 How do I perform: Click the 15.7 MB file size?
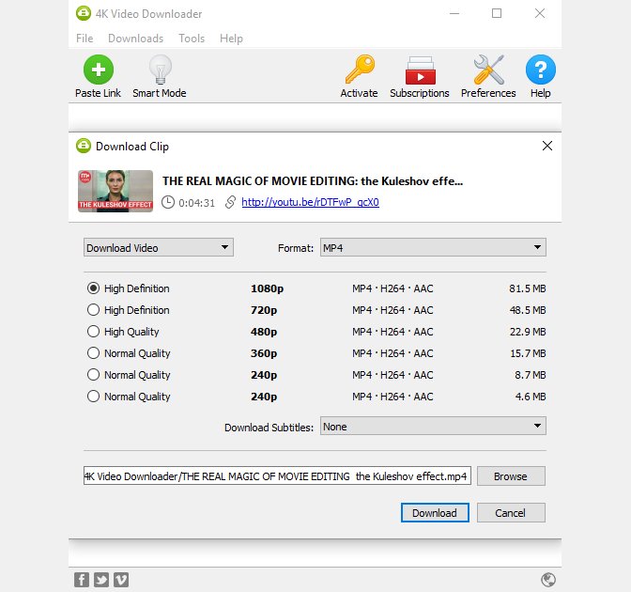(528, 353)
